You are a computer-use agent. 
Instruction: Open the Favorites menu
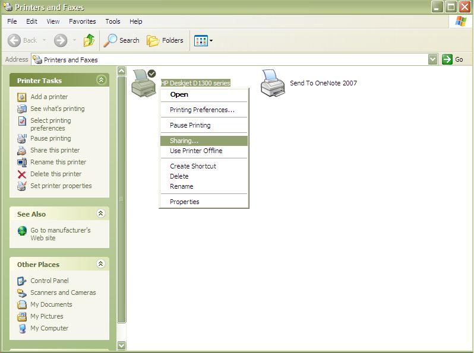click(82, 21)
